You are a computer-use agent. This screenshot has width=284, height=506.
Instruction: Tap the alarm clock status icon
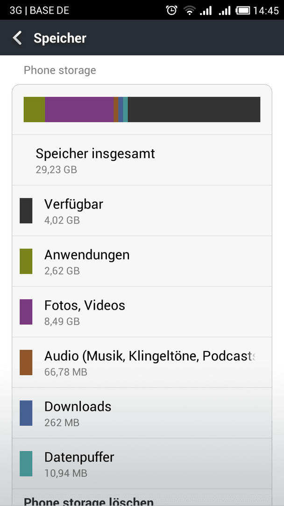click(172, 10)
